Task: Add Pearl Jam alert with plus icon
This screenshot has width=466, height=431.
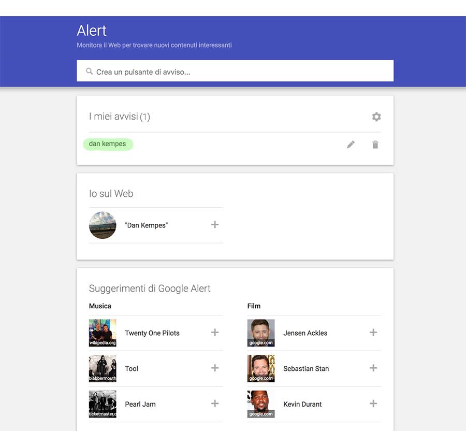Action: point(215,404)
